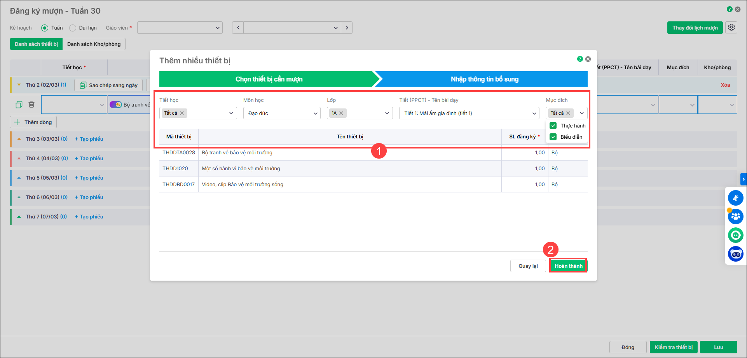Click the chatbot robot floating icon
The image size is (747, 358).
click(x=735, y=254)
